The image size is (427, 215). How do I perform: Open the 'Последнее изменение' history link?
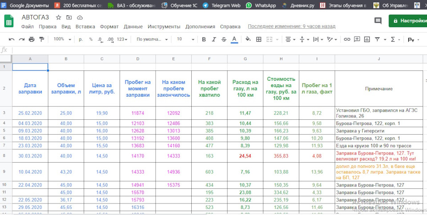click(292, 27)
